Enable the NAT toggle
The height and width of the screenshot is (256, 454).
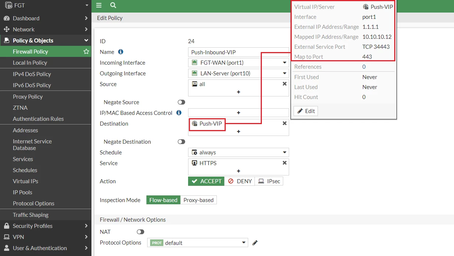tap(140, 232)
